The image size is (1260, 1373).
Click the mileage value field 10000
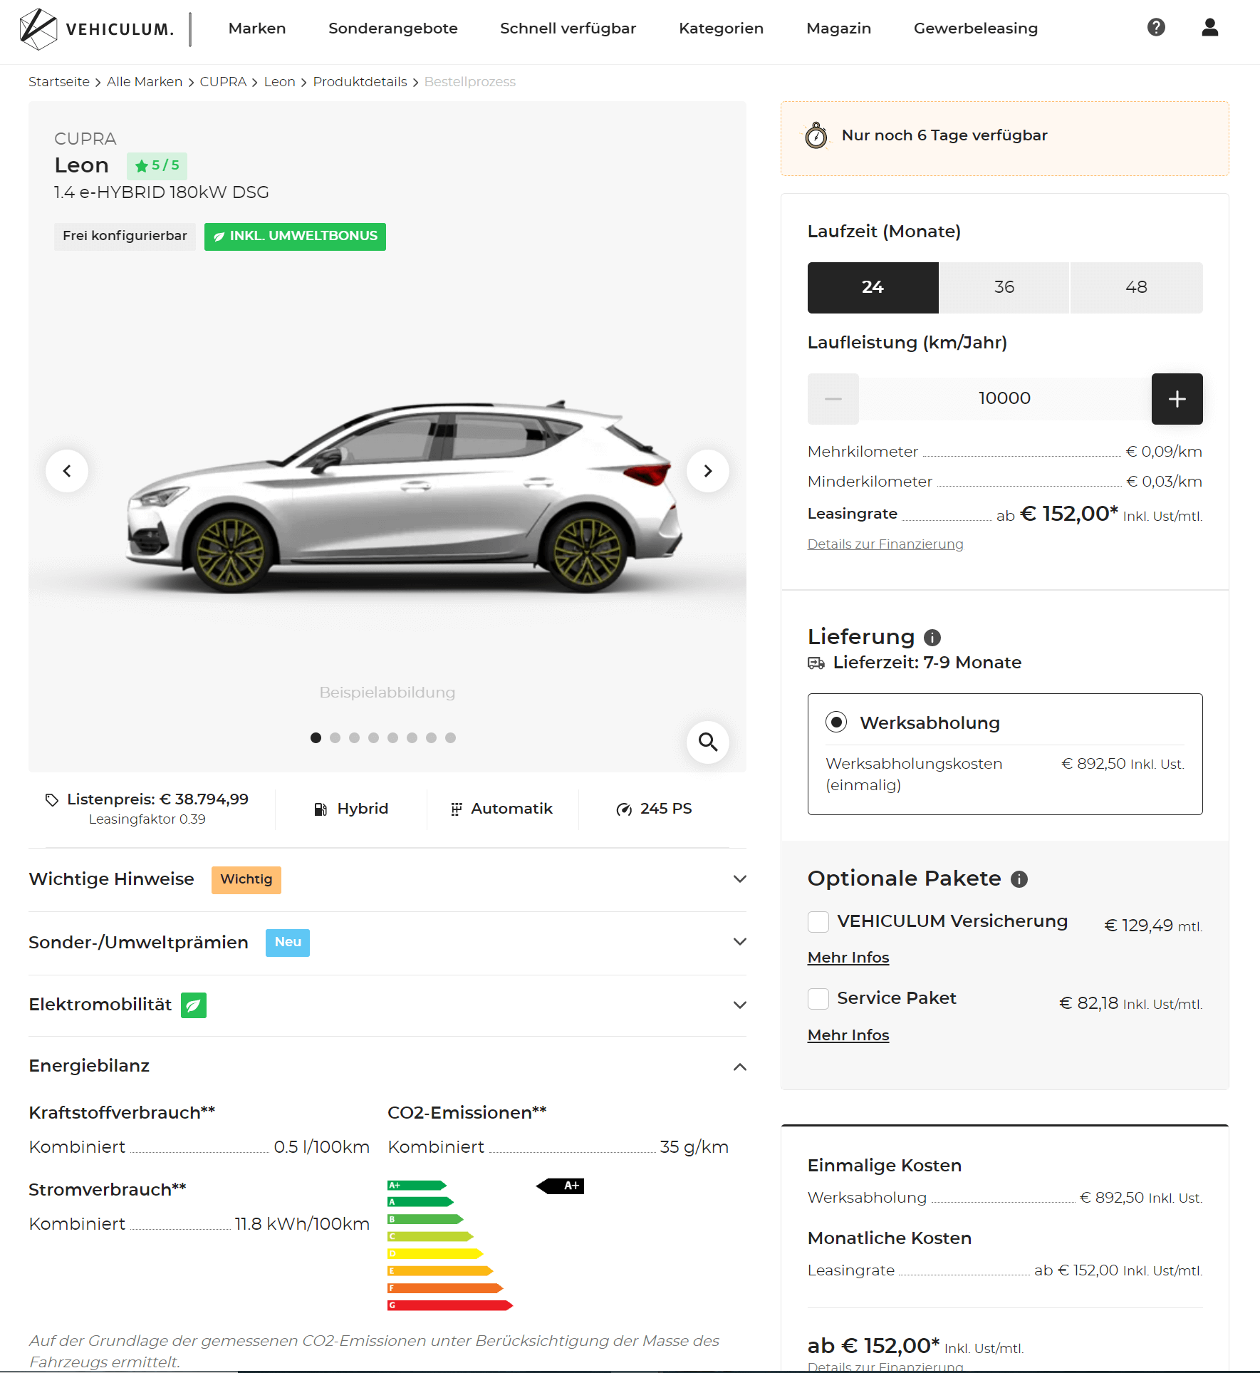[1004, 399]
